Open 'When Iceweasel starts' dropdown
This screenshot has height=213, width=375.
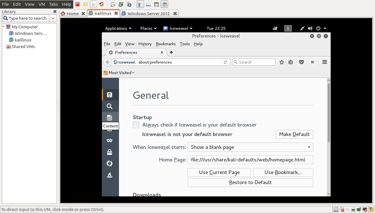(250, 147)
